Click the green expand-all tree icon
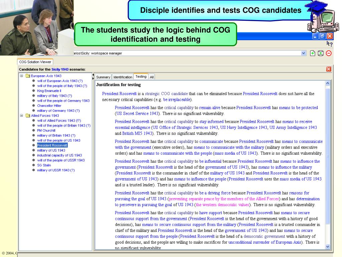 click(320, 53)
